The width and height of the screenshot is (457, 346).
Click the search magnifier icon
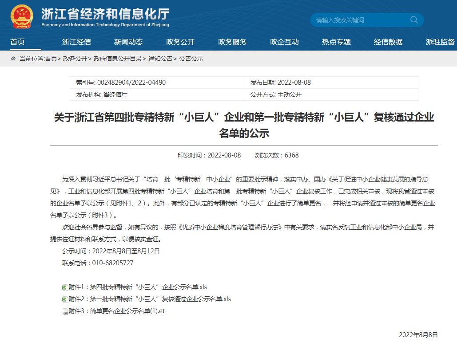click(x=413, y=20)
